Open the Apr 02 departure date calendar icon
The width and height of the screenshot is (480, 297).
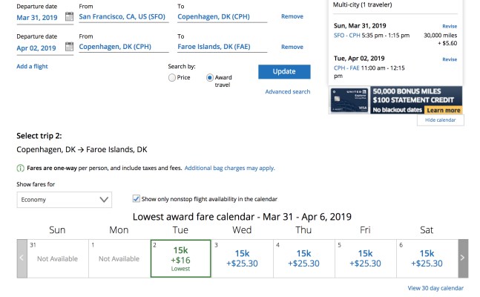click(68, 48)
